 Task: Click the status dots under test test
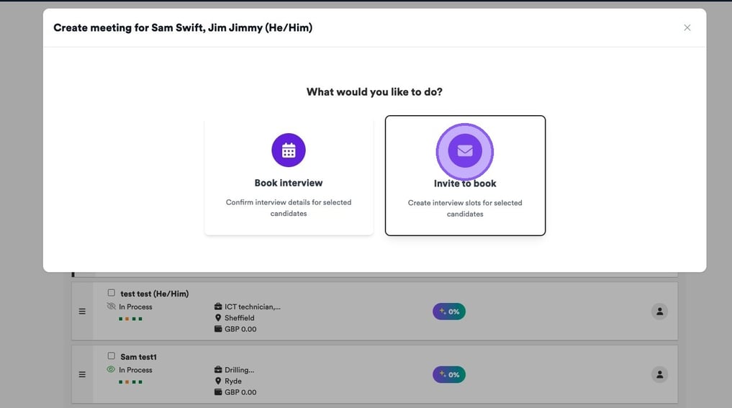(130, 319)
